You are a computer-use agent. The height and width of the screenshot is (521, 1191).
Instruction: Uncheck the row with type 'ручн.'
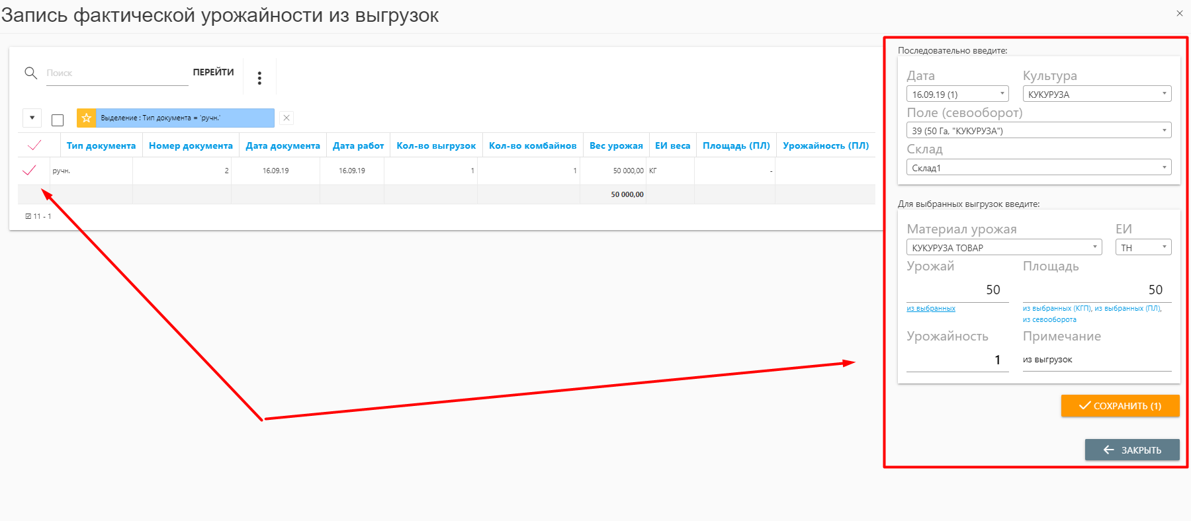tap(29, 171)
